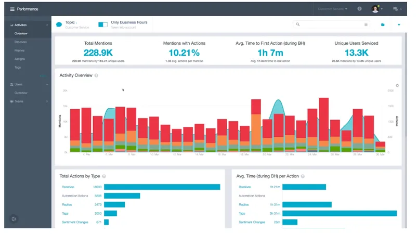Open Total Actions by Type help icon
Image resolution: width=416 pixels, height=234 pixels.
pos(104,176)
